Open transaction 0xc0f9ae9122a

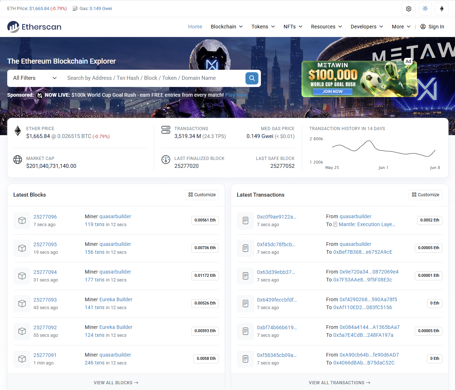(277, 217)
